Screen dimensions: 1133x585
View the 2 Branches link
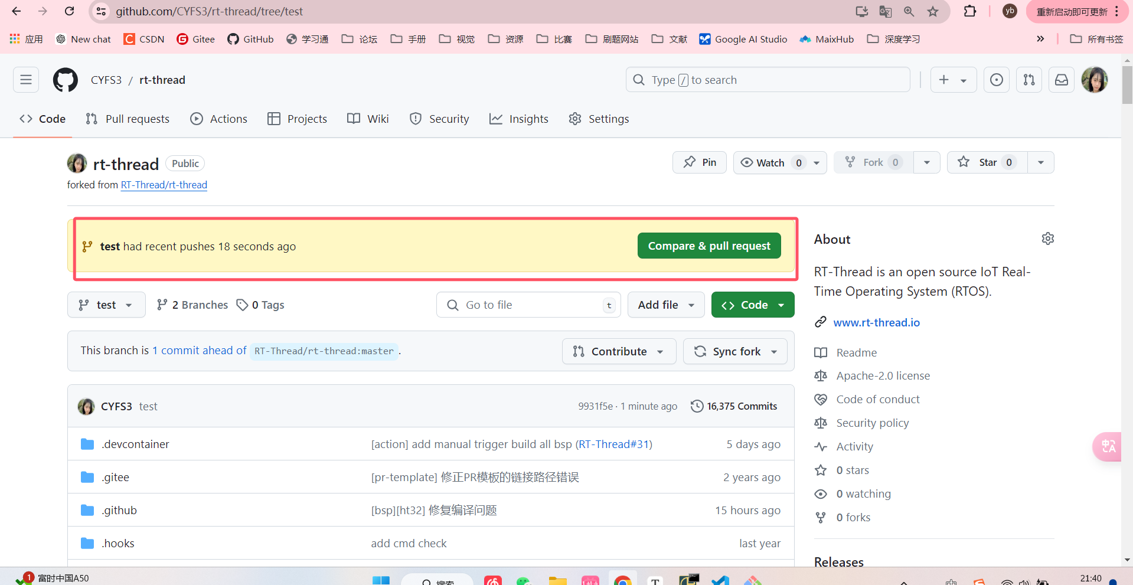[x=192, y=305]
